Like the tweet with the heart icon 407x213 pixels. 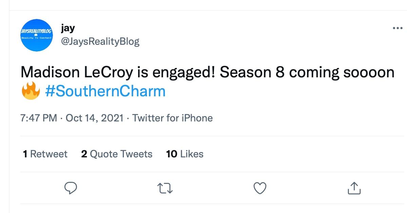[260, 188]
